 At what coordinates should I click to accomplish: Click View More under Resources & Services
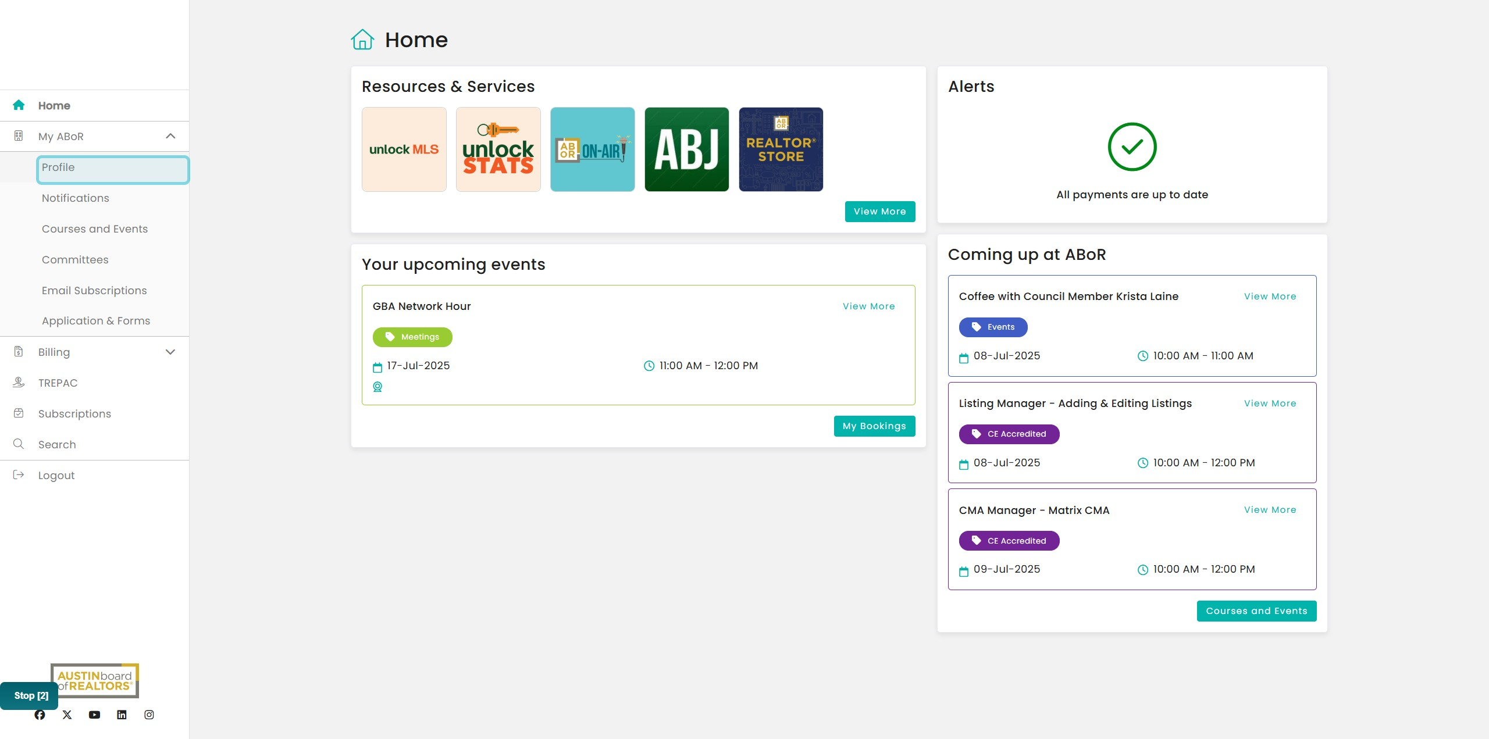tap(880, 212)
